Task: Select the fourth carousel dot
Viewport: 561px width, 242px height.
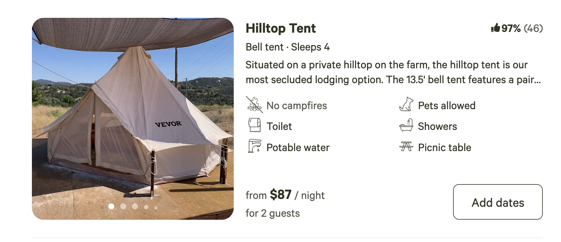Action: (x=146, y=207)
